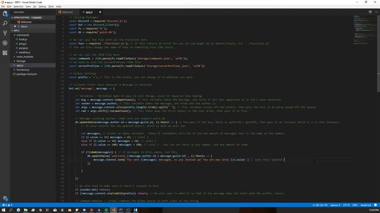The height and width of the screenshot is (213, 380).
Task: Switch to the app.js editor tab
Action: [89, 12]
